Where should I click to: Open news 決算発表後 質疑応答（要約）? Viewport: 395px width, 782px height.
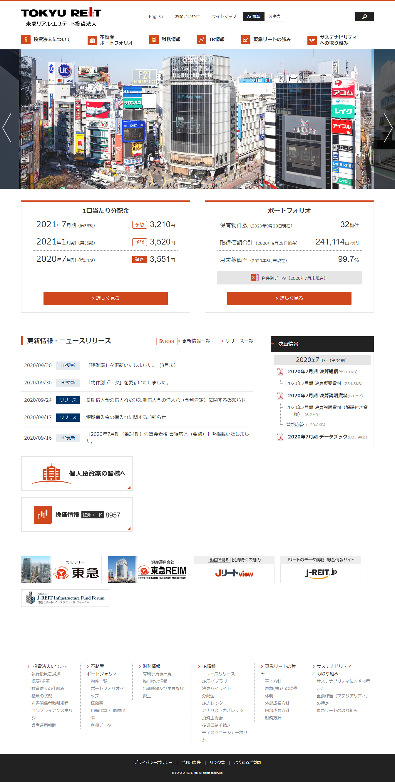(168, 438)
